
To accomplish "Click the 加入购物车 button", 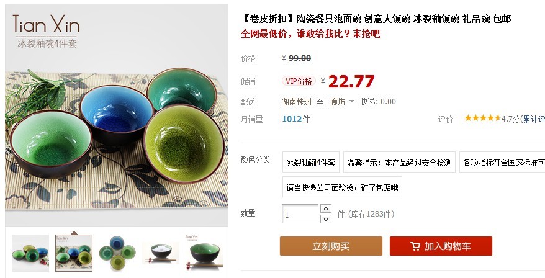I will (441, 246).
